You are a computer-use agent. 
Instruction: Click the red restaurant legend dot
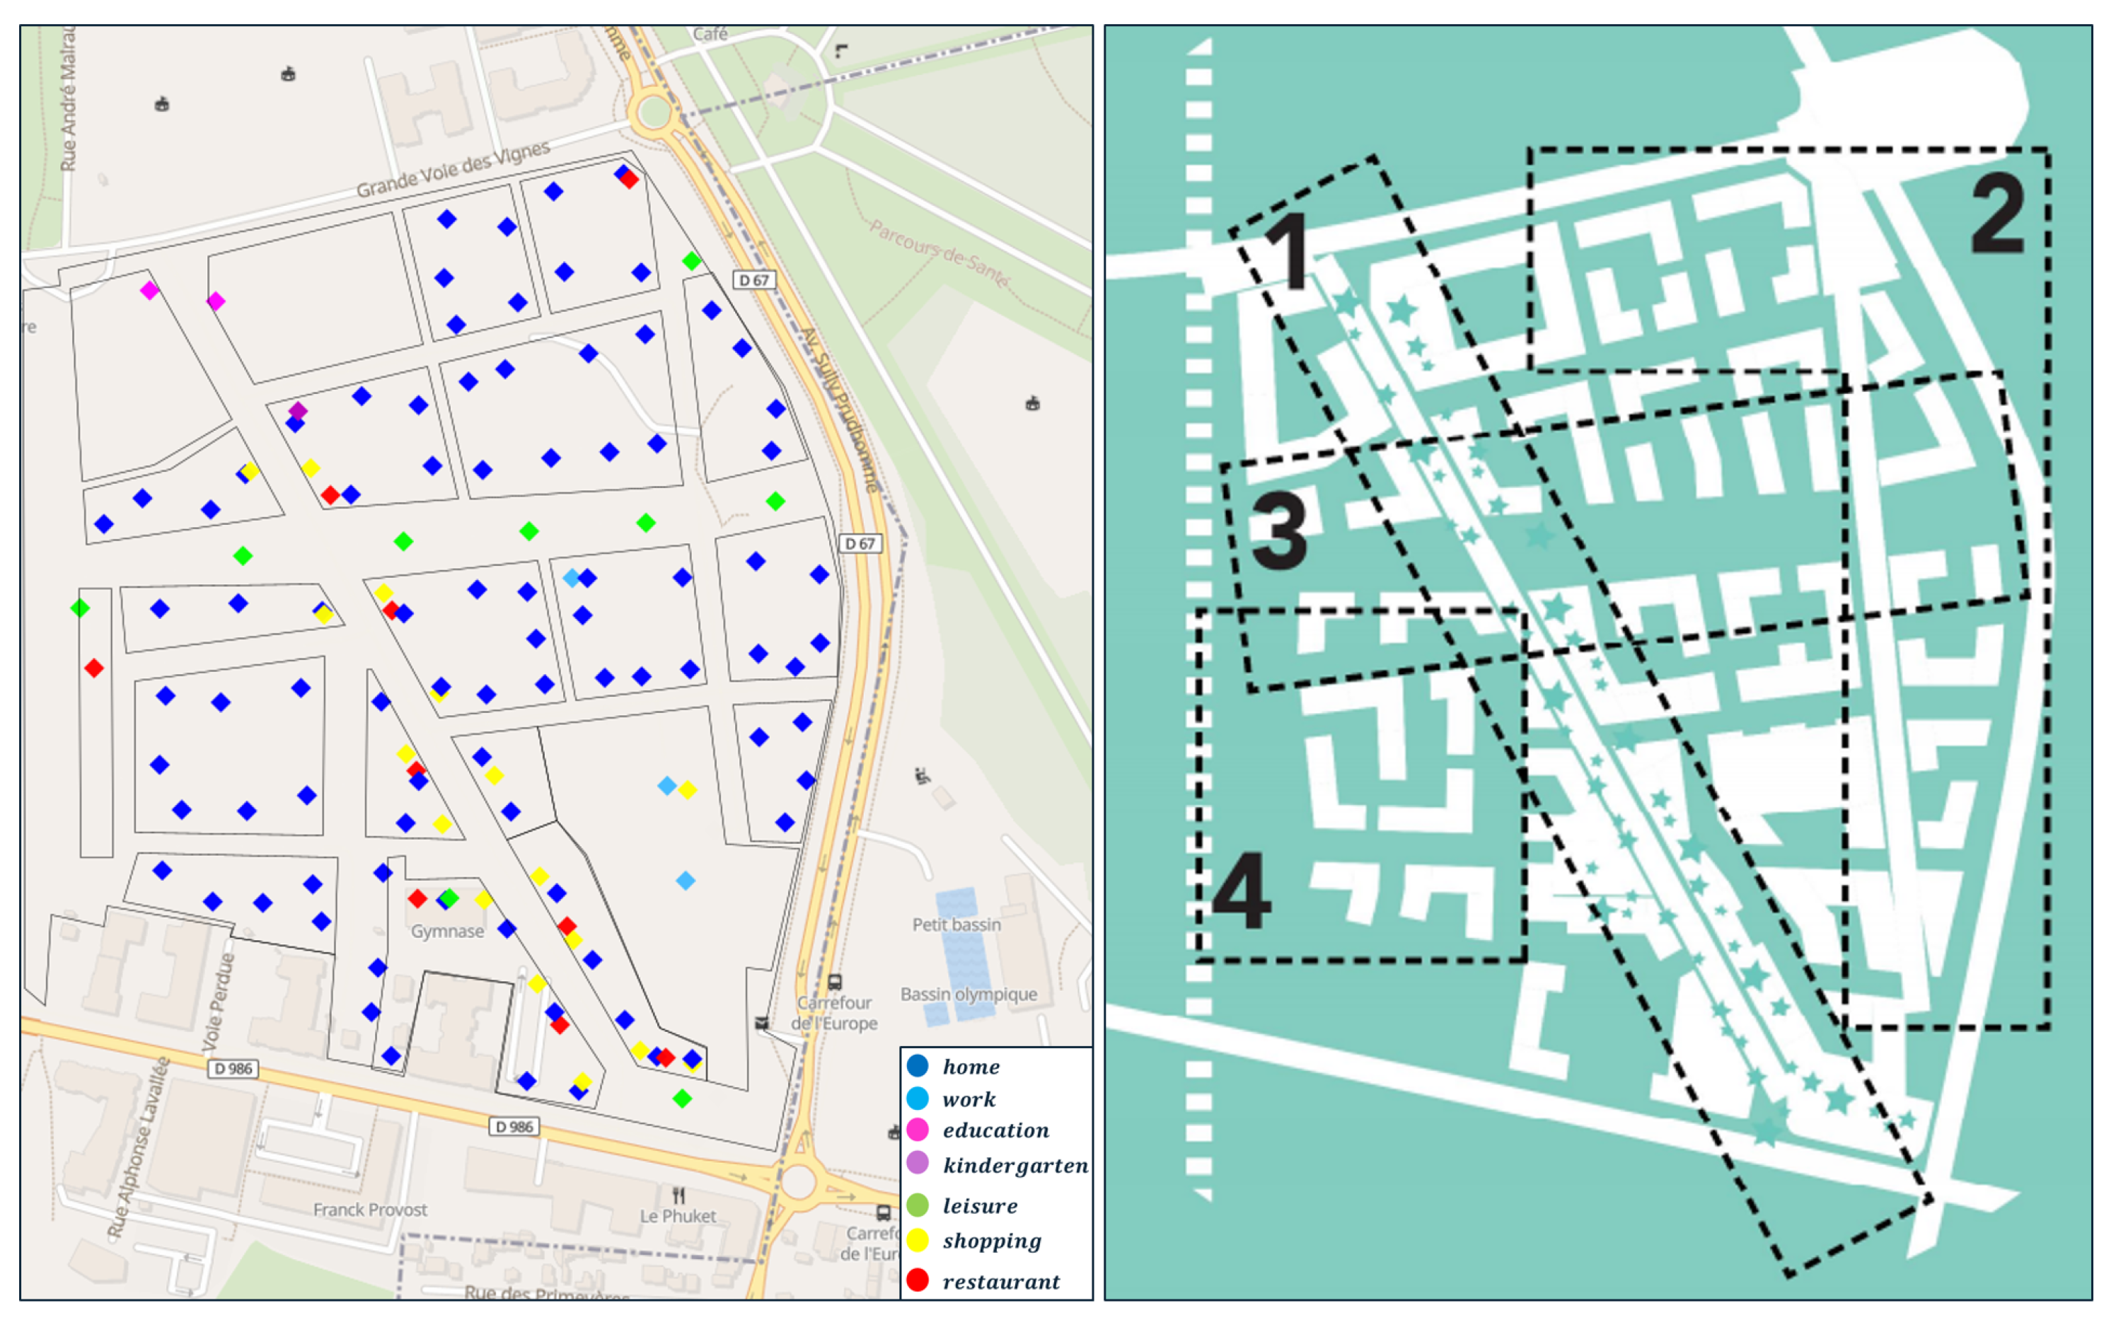917,1280
